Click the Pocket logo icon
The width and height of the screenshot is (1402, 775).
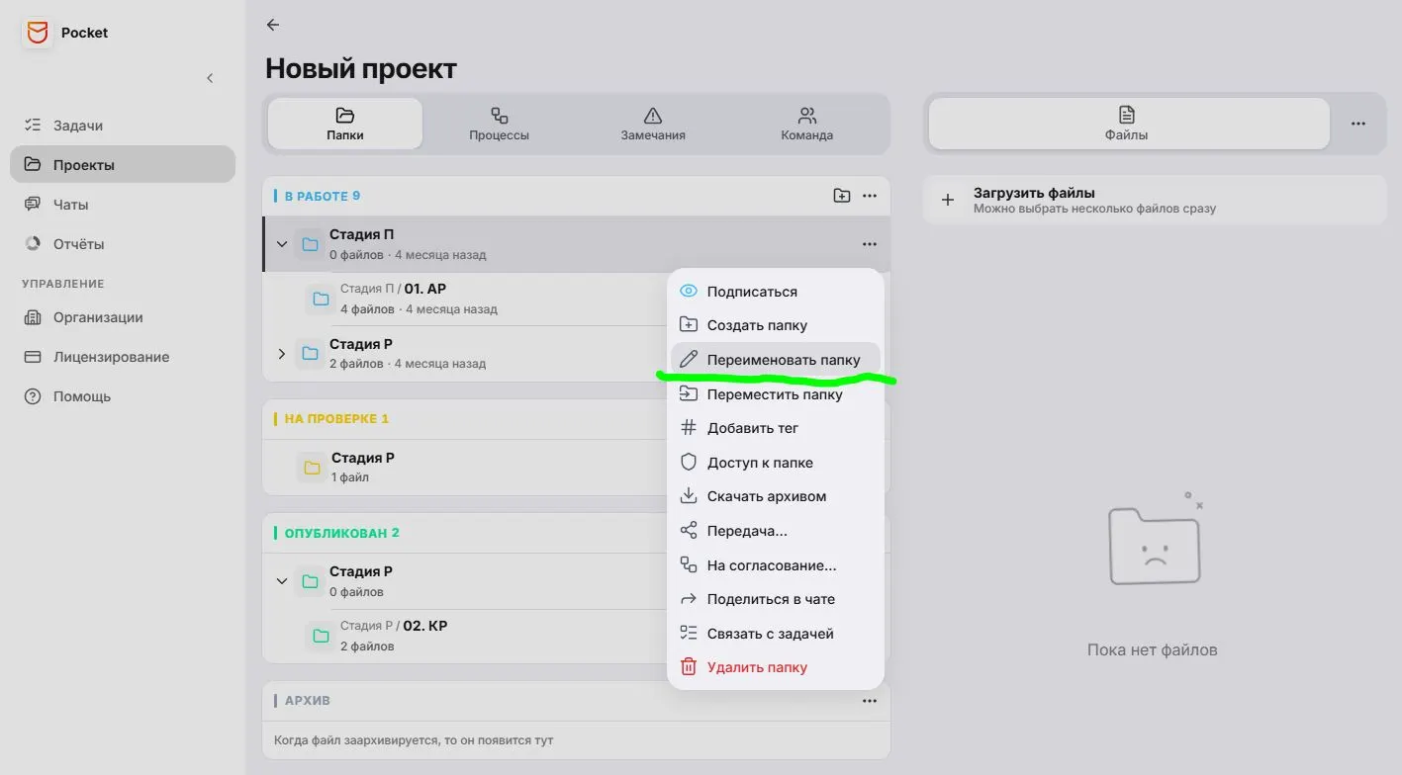(38, 33)
